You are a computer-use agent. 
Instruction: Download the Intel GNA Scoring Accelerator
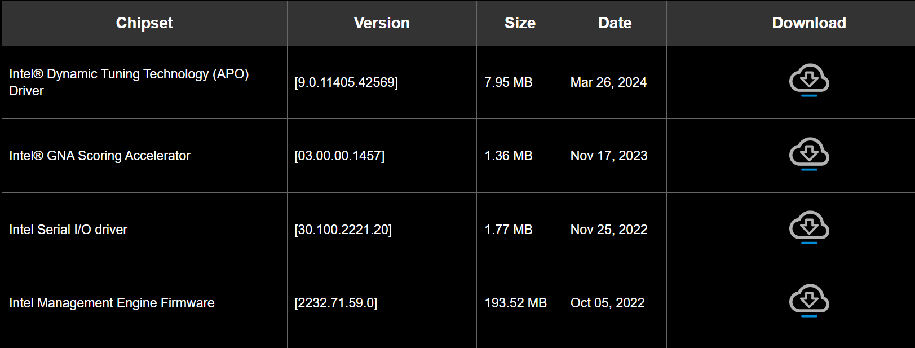point(809,153)
